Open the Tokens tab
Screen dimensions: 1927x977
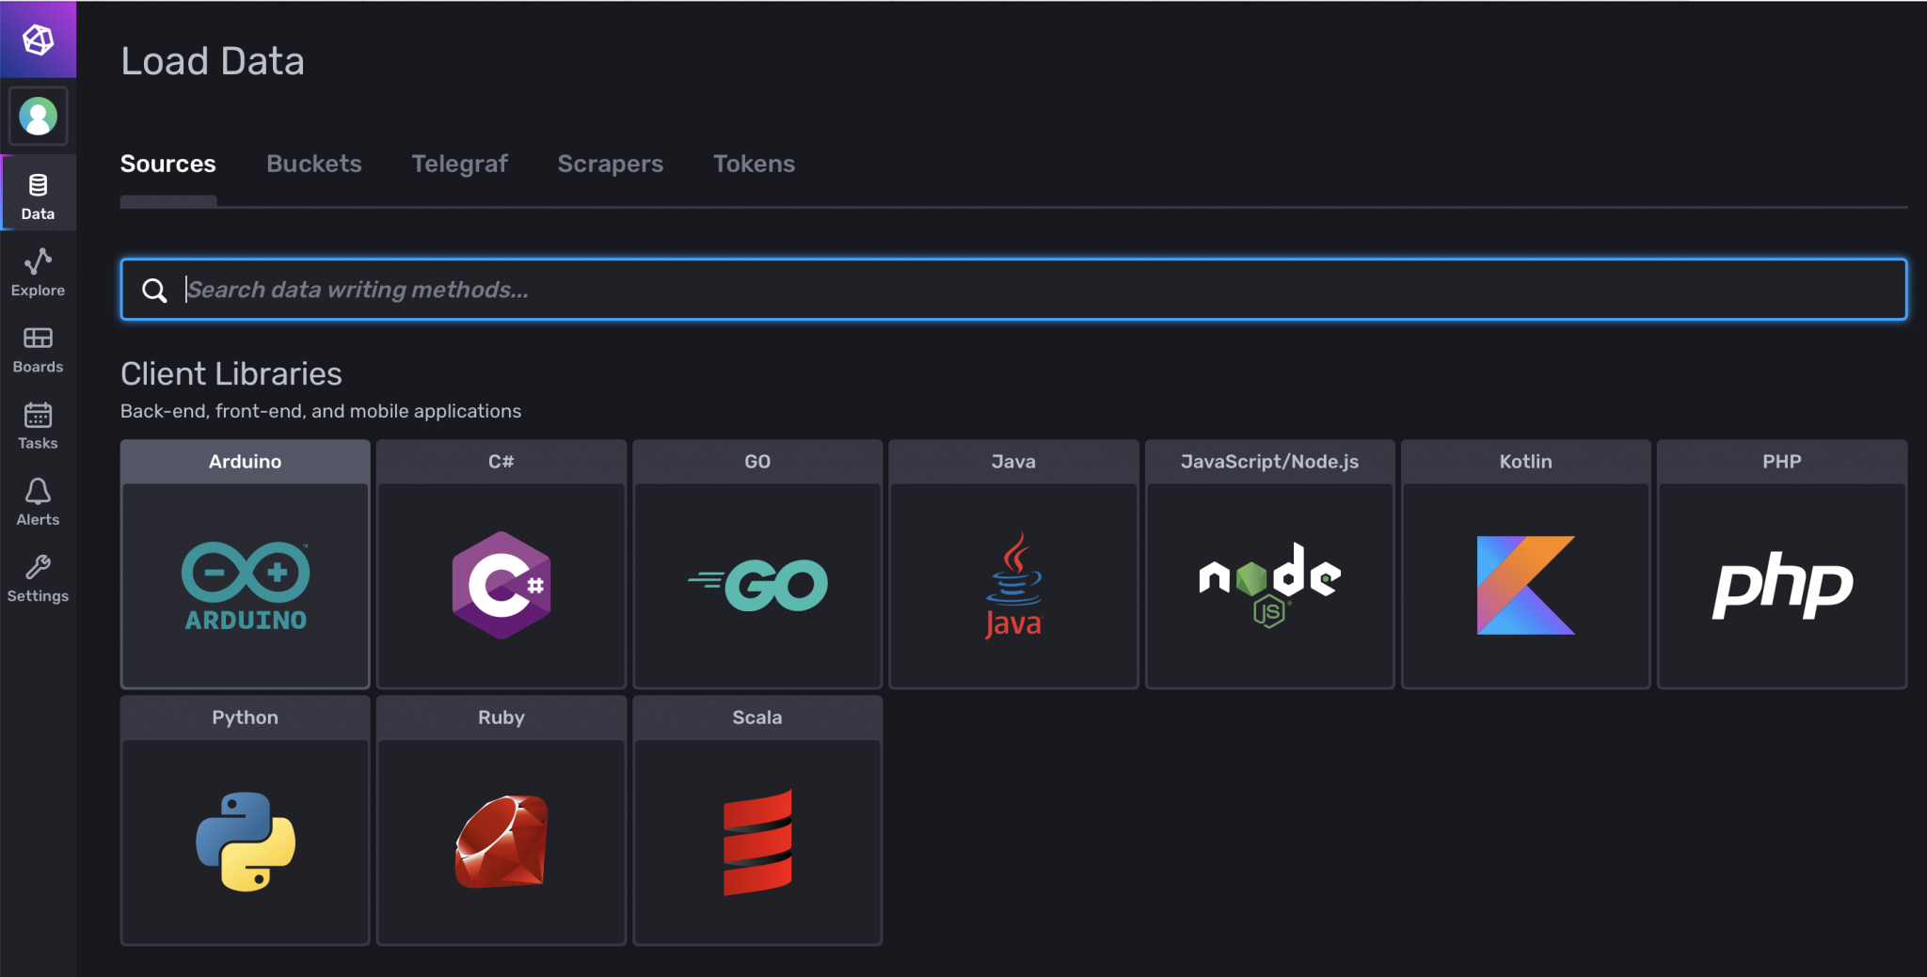coord(754,164)
